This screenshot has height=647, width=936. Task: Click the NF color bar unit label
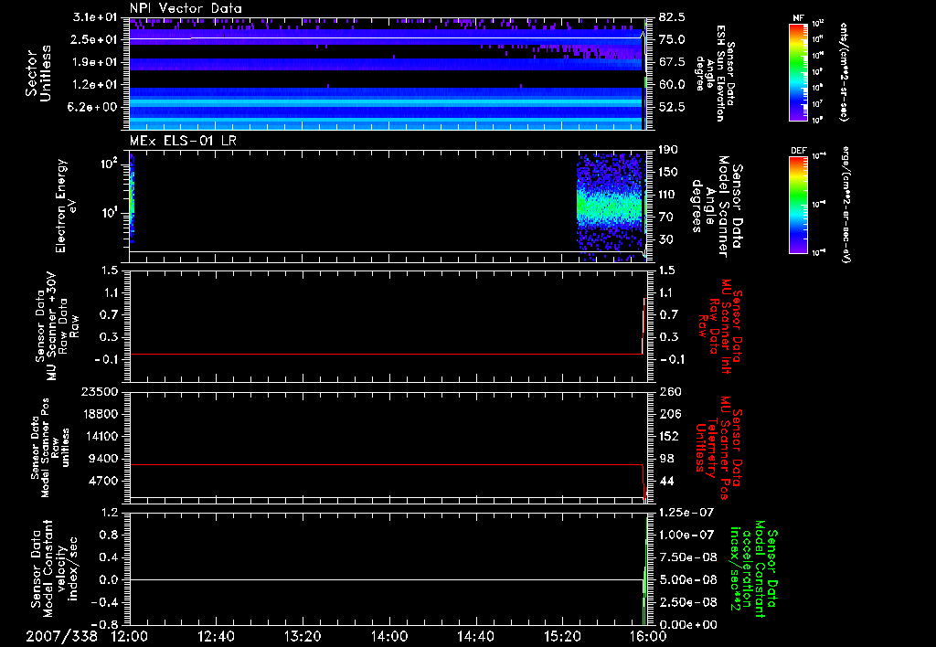point(843,72)
